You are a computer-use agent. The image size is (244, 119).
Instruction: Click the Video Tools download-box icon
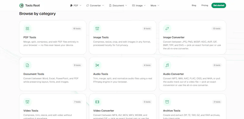[27, 102]
